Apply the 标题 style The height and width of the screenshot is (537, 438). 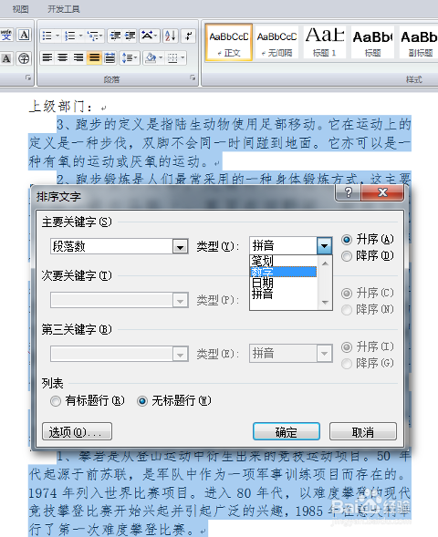372,43
